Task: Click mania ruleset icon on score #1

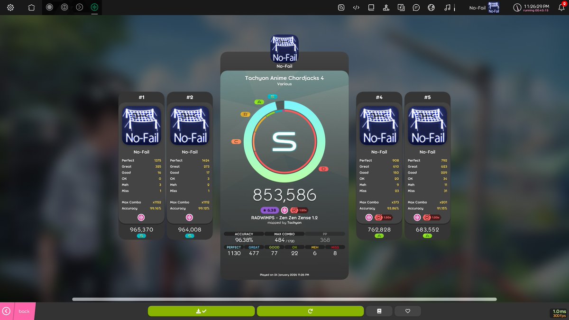Action: click(x=141, y=217)
